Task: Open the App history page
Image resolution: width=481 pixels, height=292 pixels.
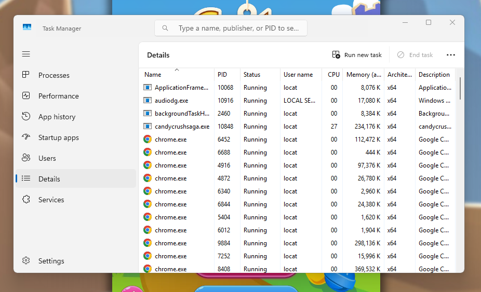Action: click(76, 117)
